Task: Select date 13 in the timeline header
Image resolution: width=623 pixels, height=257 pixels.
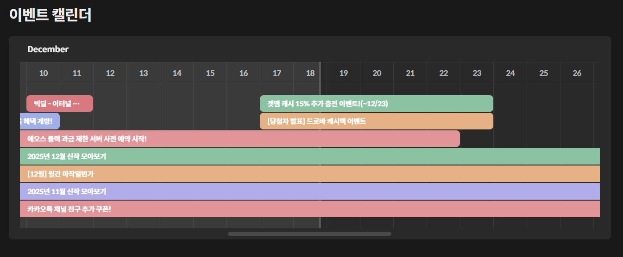Action: 144,73
